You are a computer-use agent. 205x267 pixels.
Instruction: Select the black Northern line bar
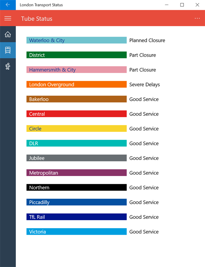(76, 188)
